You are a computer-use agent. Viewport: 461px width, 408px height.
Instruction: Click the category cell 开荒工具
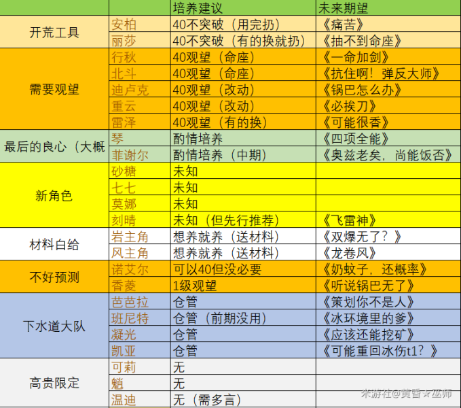pos(54,32)
